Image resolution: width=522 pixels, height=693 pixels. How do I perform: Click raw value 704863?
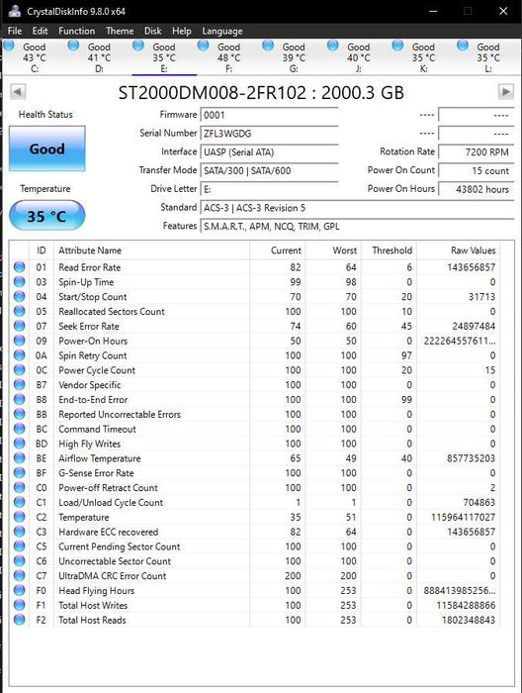[x=478, y=502]
